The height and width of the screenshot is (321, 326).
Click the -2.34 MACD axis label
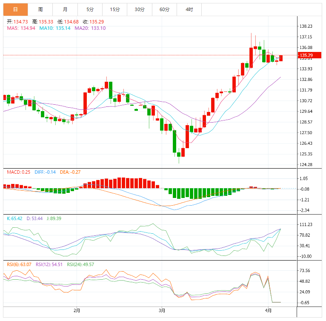(304, 210)
